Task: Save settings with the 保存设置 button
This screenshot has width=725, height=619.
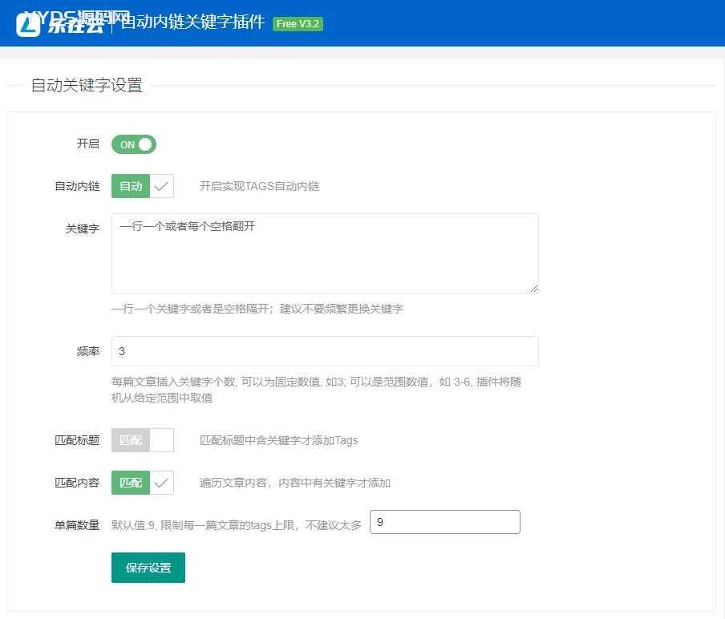Action: click(148, 568)
